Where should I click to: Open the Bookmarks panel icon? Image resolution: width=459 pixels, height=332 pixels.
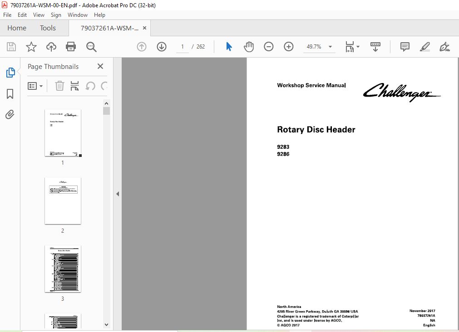click(x=10, y=94)
